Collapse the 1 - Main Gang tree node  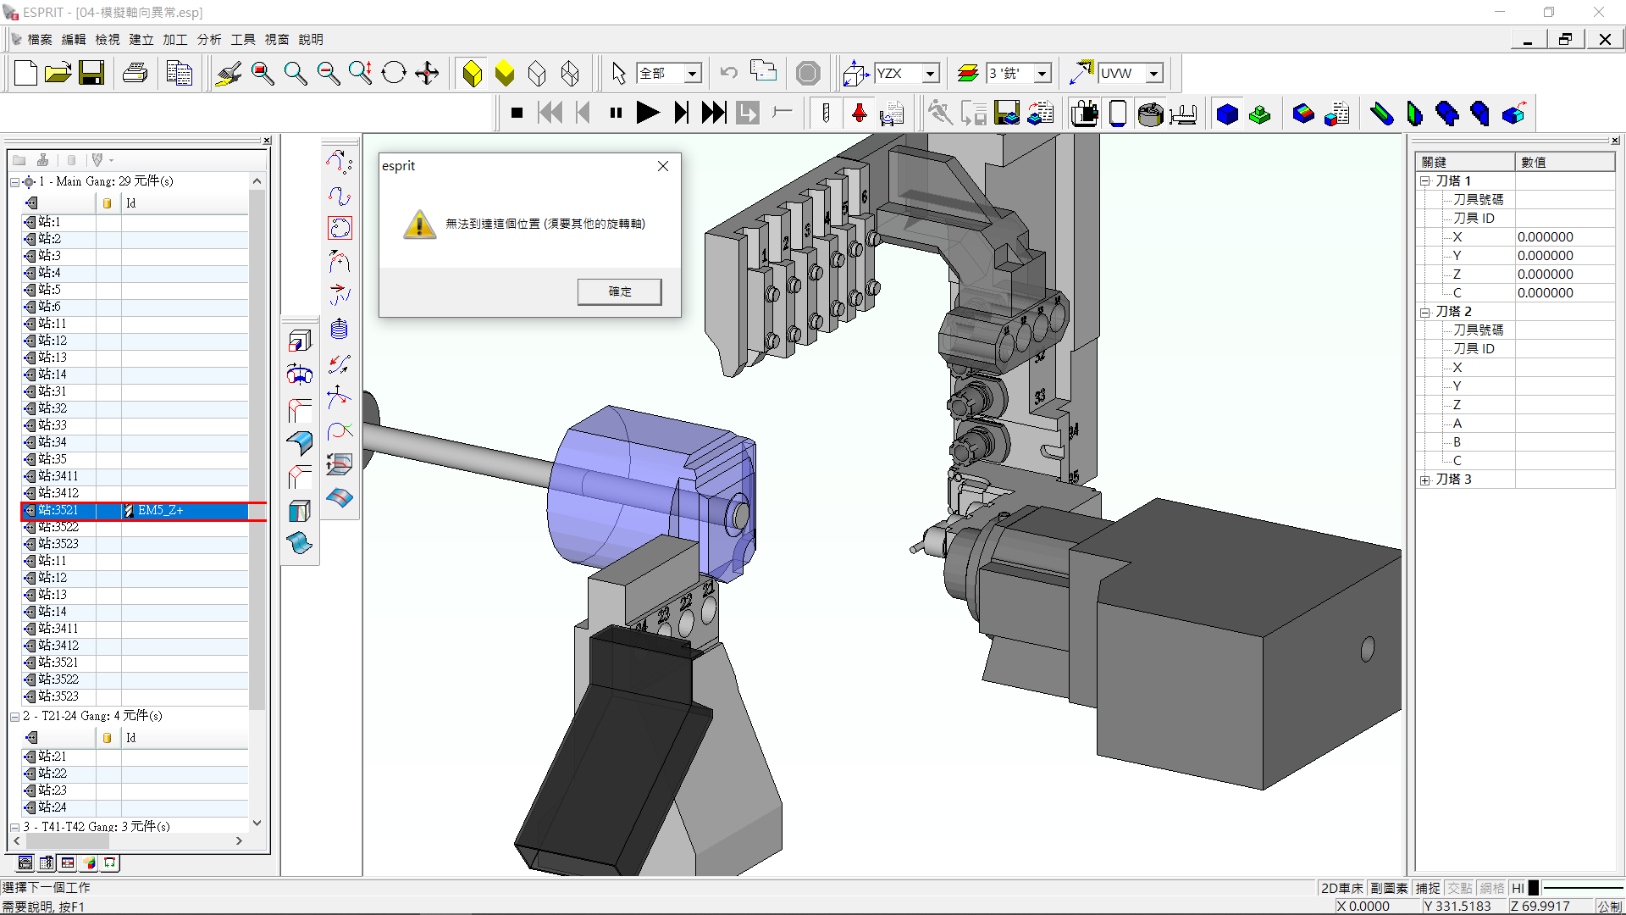[x=14, y=182]
